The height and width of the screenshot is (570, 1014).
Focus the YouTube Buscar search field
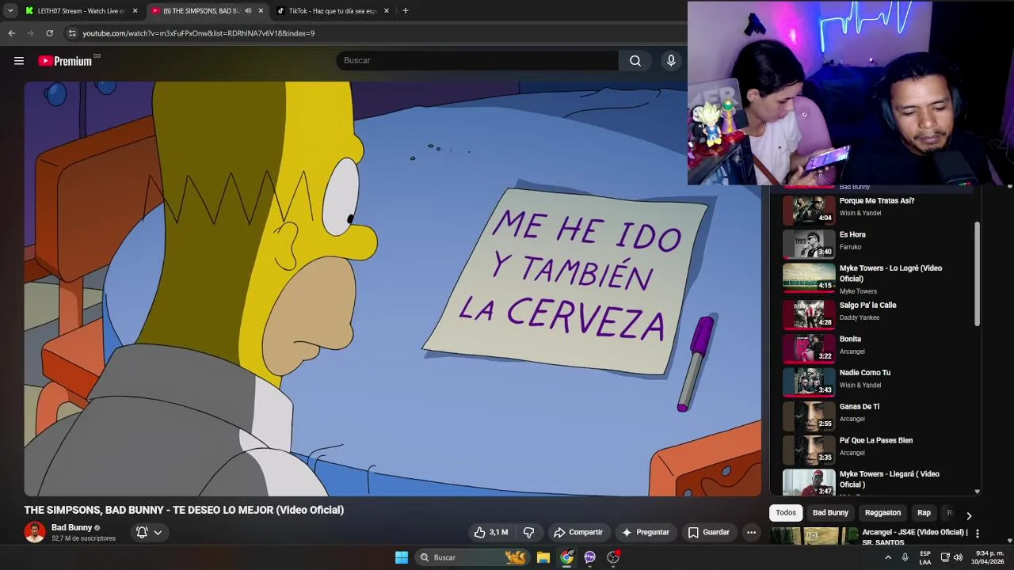pyautogui.click(x=478, y=61)
